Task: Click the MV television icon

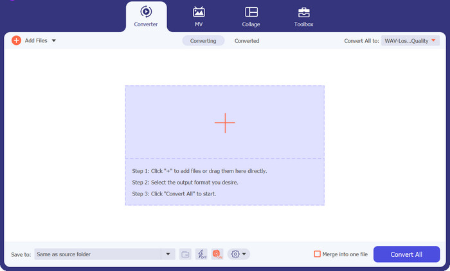Action: click(x=199, y=12)
